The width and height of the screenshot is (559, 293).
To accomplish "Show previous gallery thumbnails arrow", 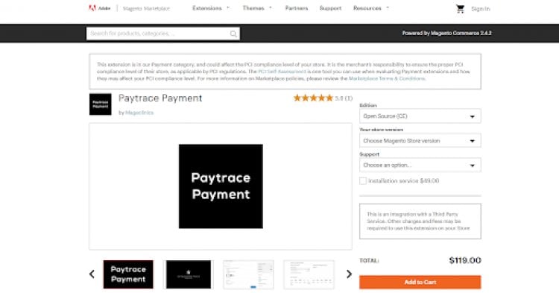I will (92, 274).
